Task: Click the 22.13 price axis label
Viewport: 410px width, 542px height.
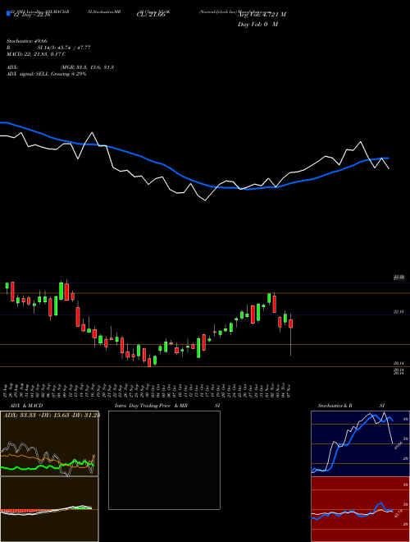Action: 399,312
